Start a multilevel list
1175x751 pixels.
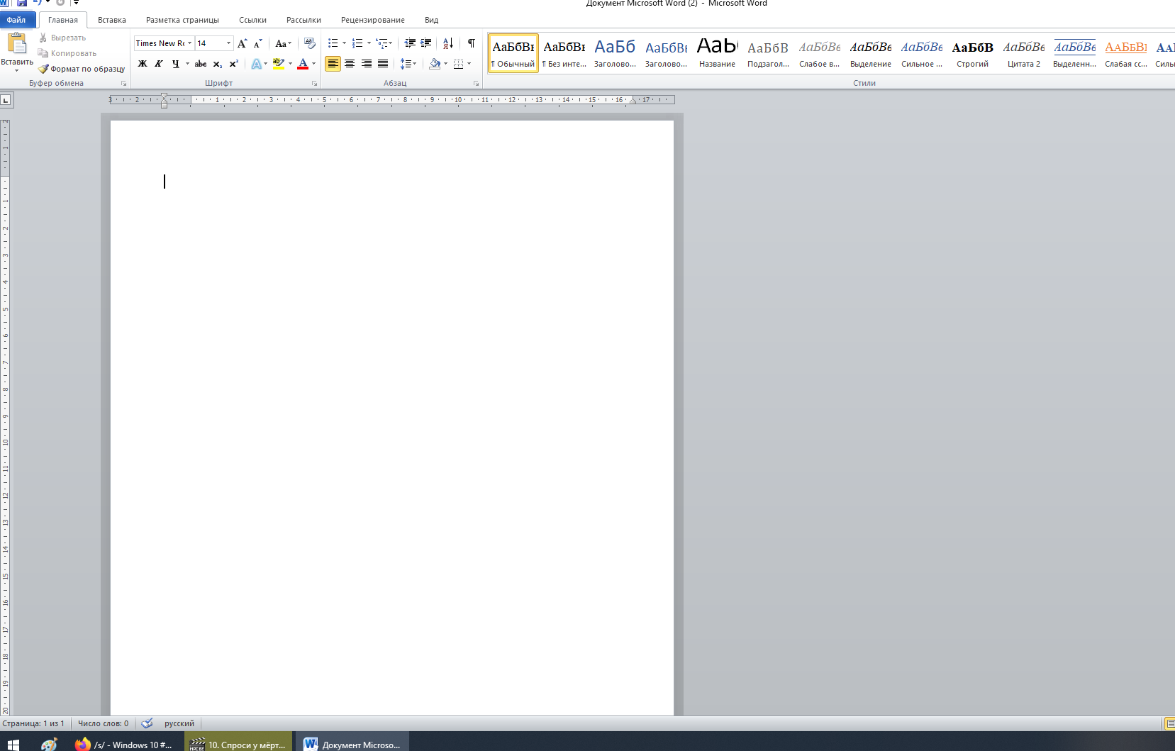click(x=382, y=43)
